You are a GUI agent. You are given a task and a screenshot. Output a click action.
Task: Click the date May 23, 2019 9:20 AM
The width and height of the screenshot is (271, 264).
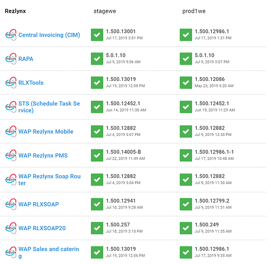click(214, 86)
